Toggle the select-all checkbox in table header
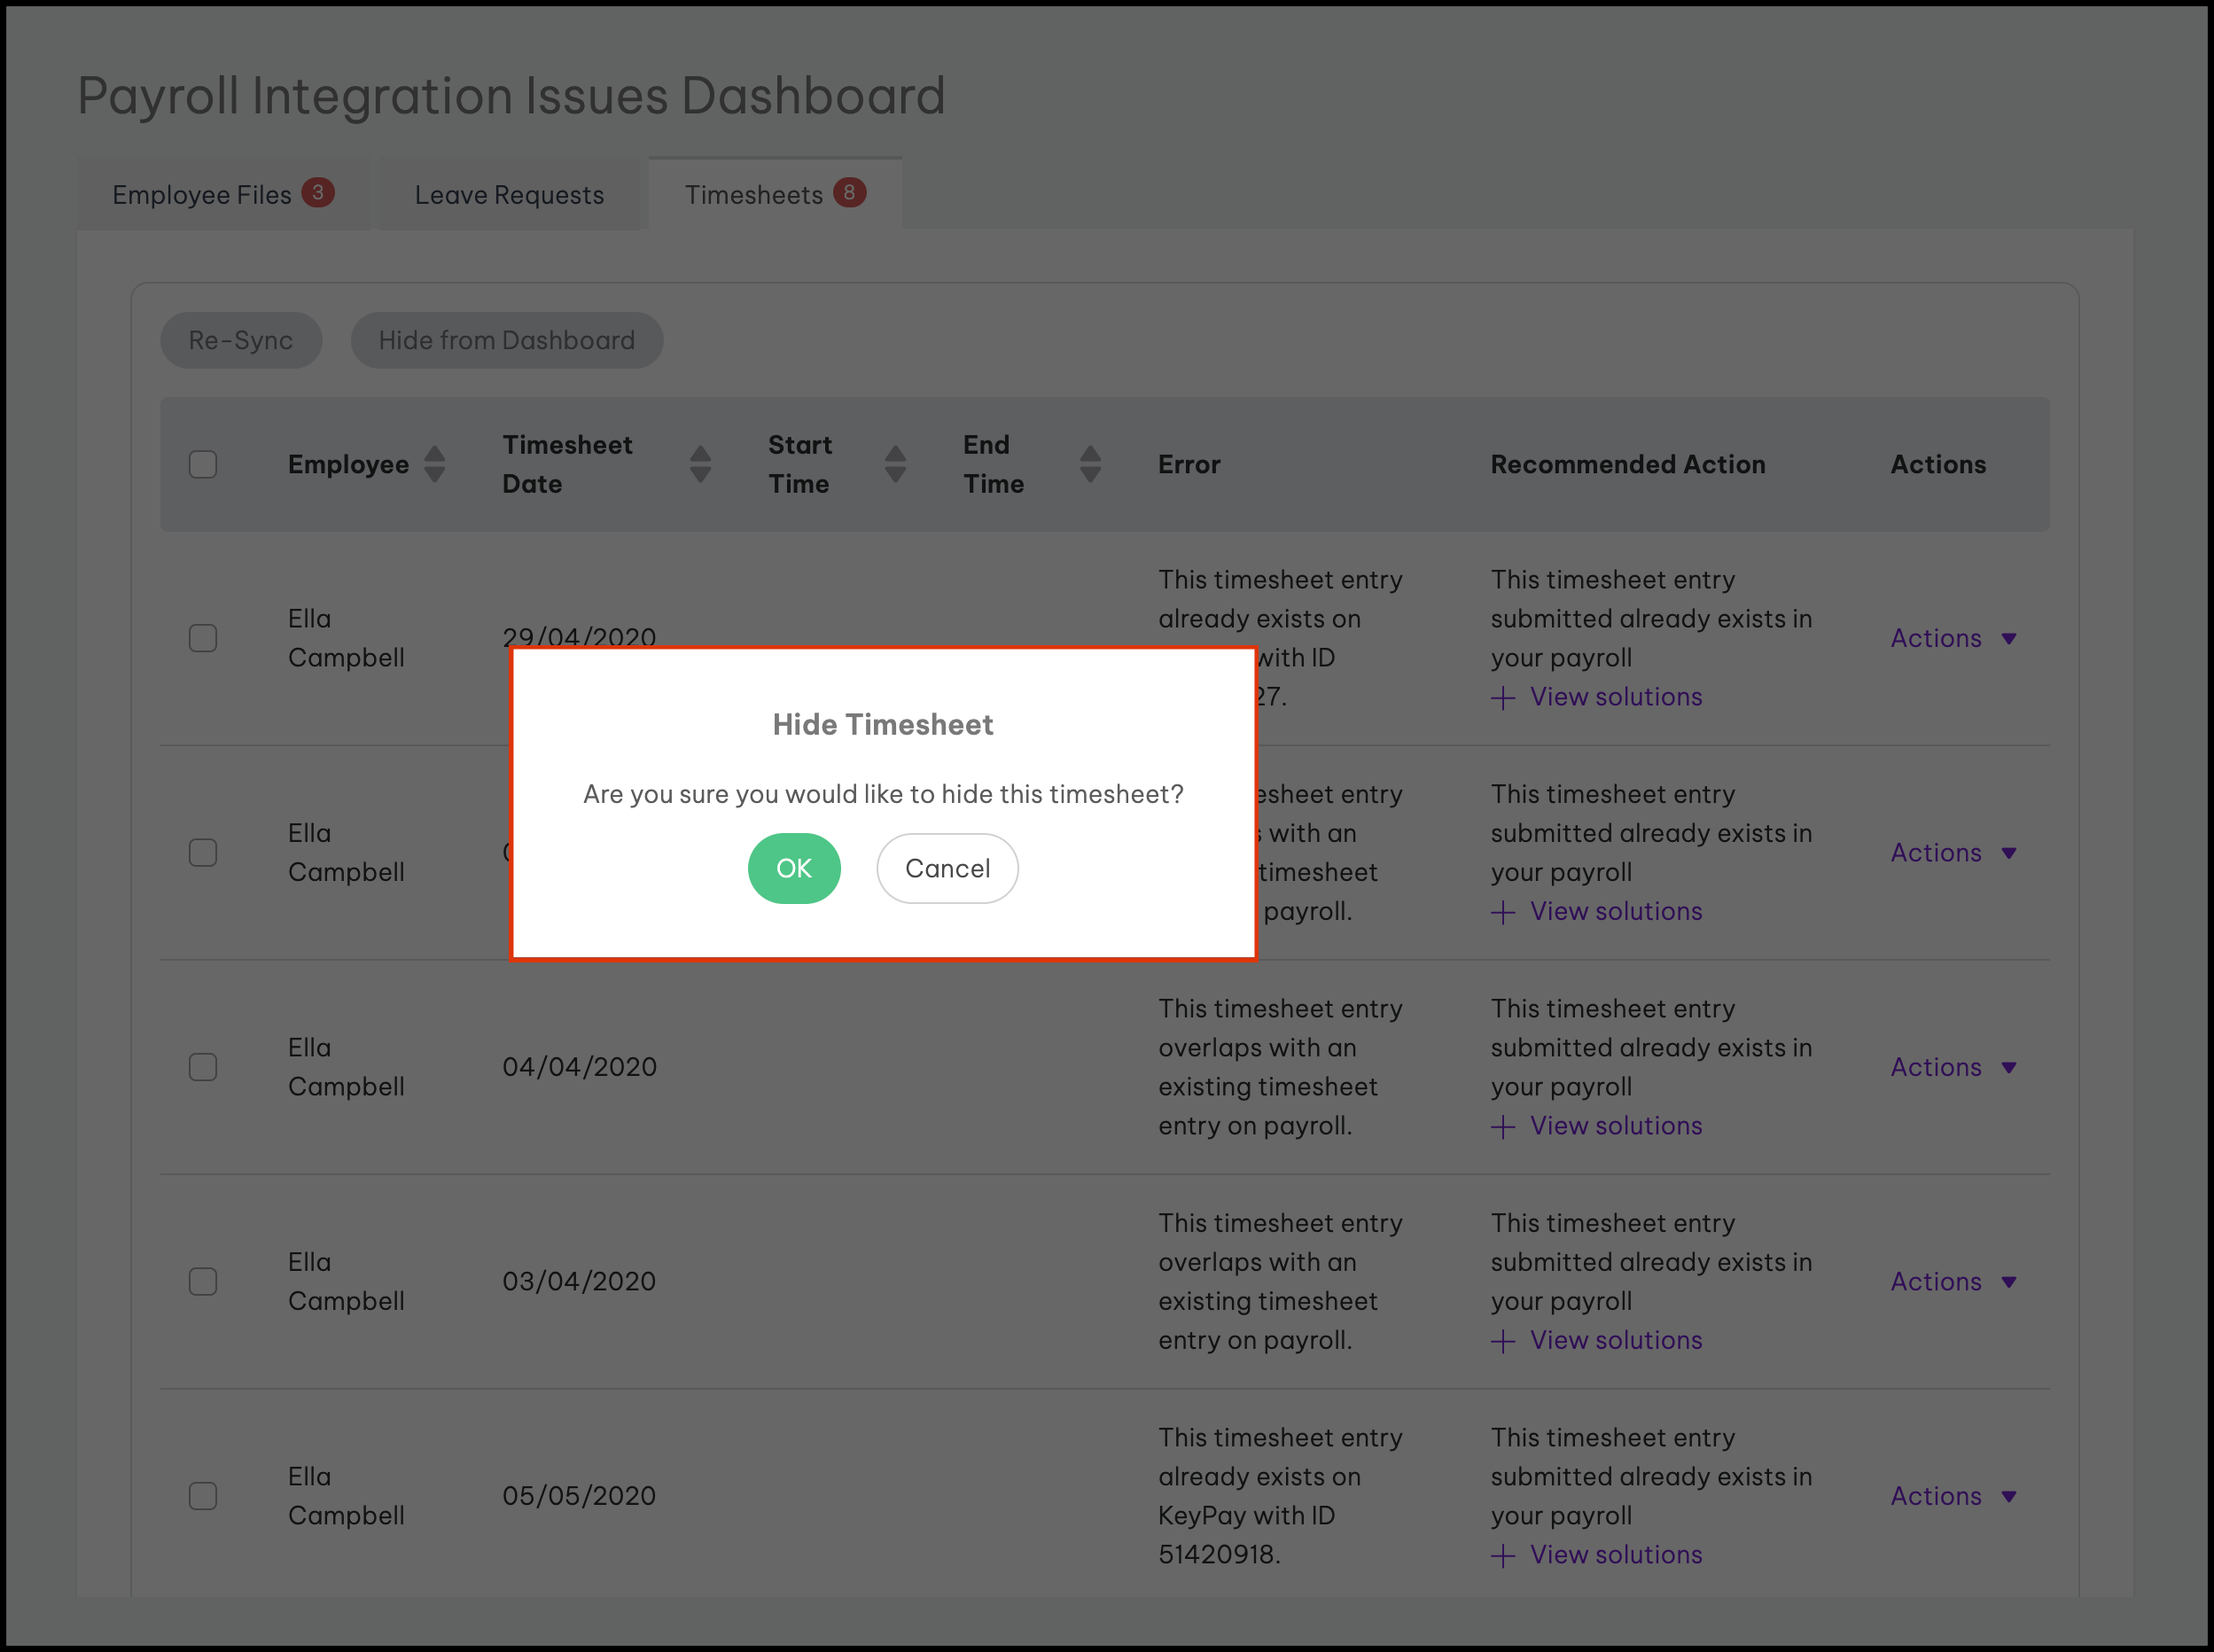Viewport: 2214px width, 1652px height. (203, 464)
